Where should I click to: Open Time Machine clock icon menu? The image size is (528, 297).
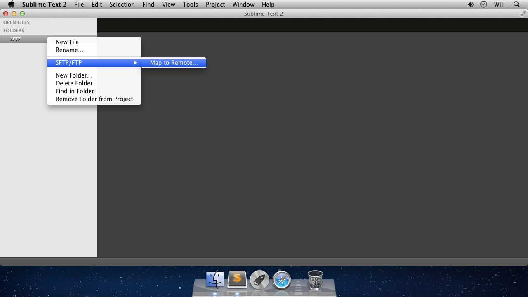(483, 5)
